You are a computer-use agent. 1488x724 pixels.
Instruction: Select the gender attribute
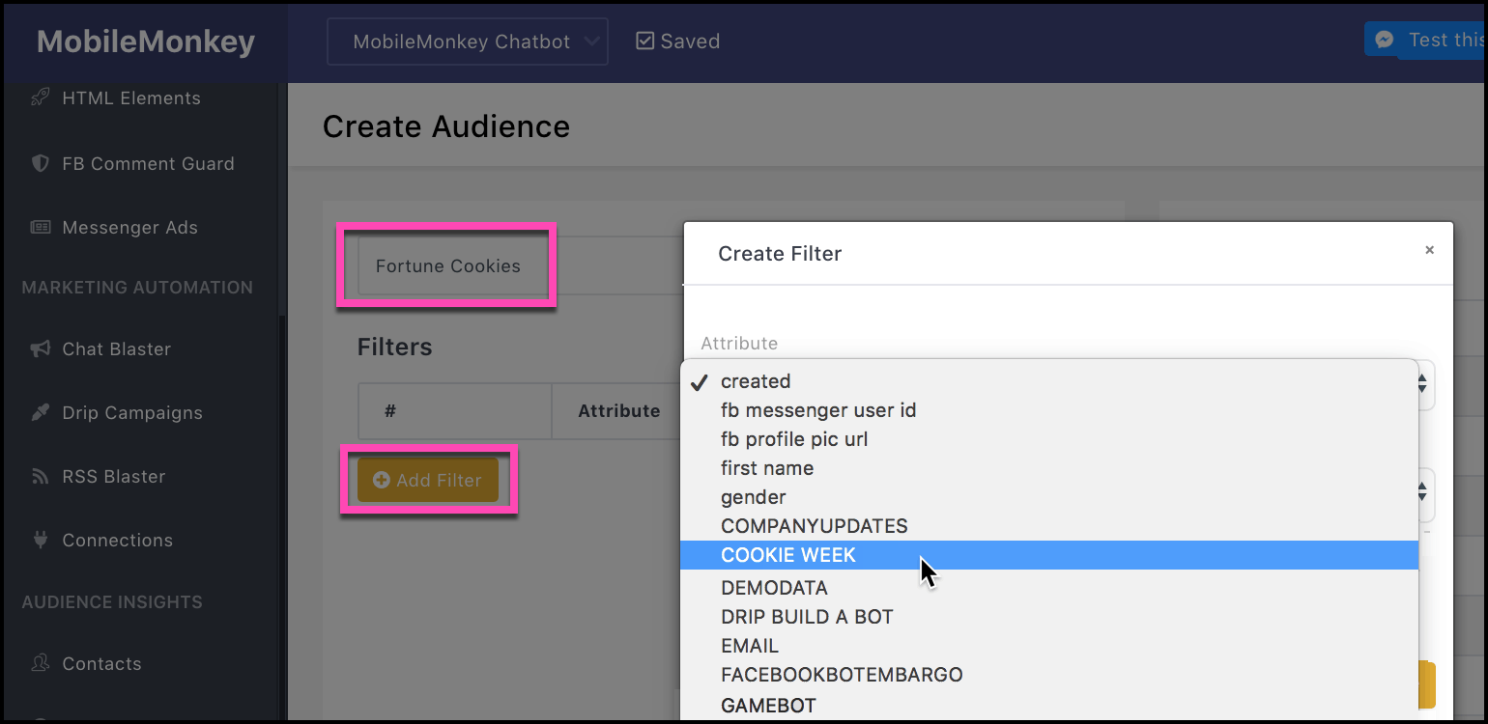point(1049,497)
